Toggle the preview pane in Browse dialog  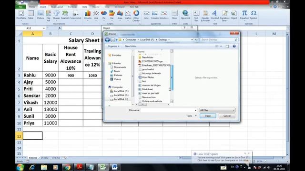click(227, 46)
